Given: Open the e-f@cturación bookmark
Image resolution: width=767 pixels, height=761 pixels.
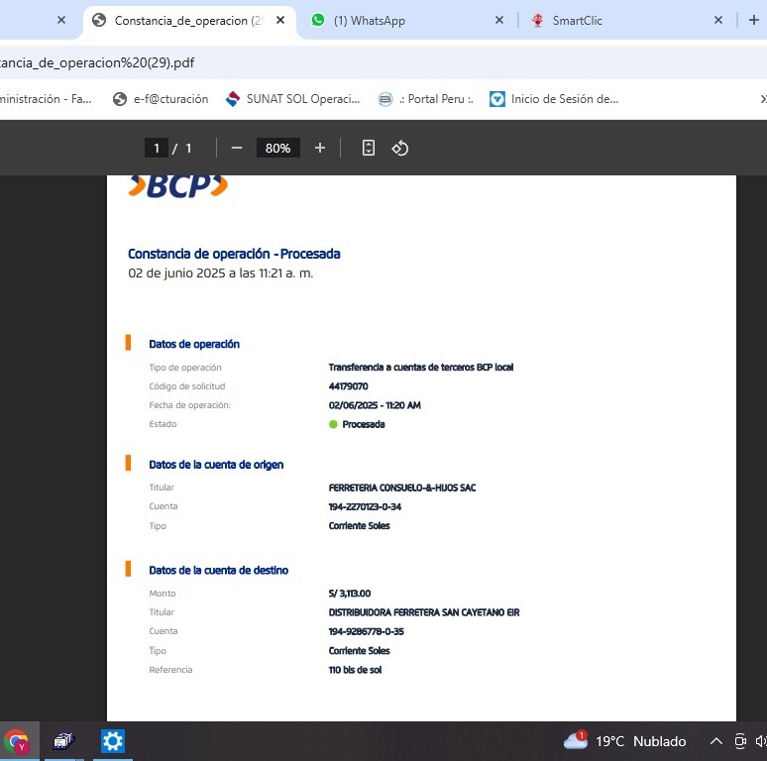Looking at the screenshot, I should coord(161,99).
